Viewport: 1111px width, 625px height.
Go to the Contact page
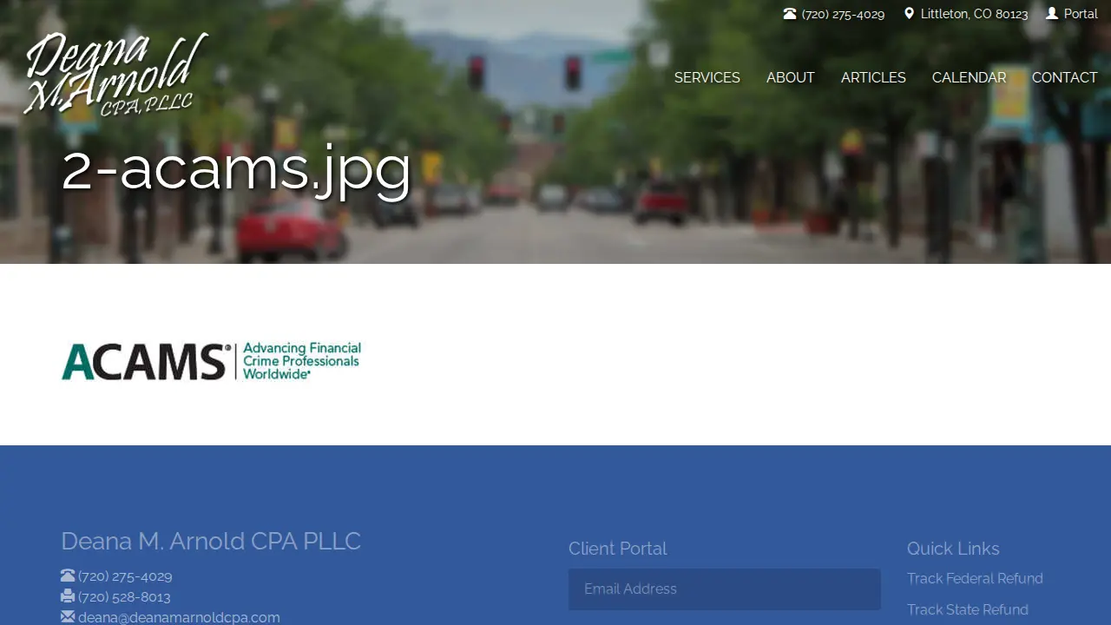tap(1065, 78)
